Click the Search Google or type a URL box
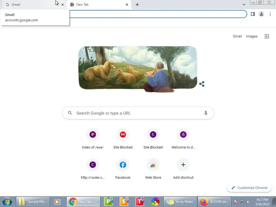 tap(138, 113)
